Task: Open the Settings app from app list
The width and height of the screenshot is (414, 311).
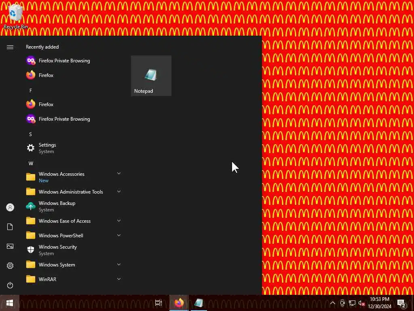Action: point(74,148)
